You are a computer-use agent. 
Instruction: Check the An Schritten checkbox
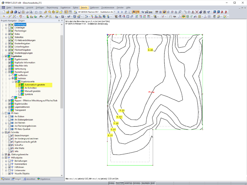(x=19, y=88)
